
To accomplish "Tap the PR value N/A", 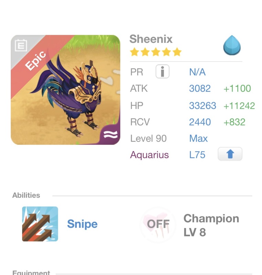I will click(x=197, y=72).
